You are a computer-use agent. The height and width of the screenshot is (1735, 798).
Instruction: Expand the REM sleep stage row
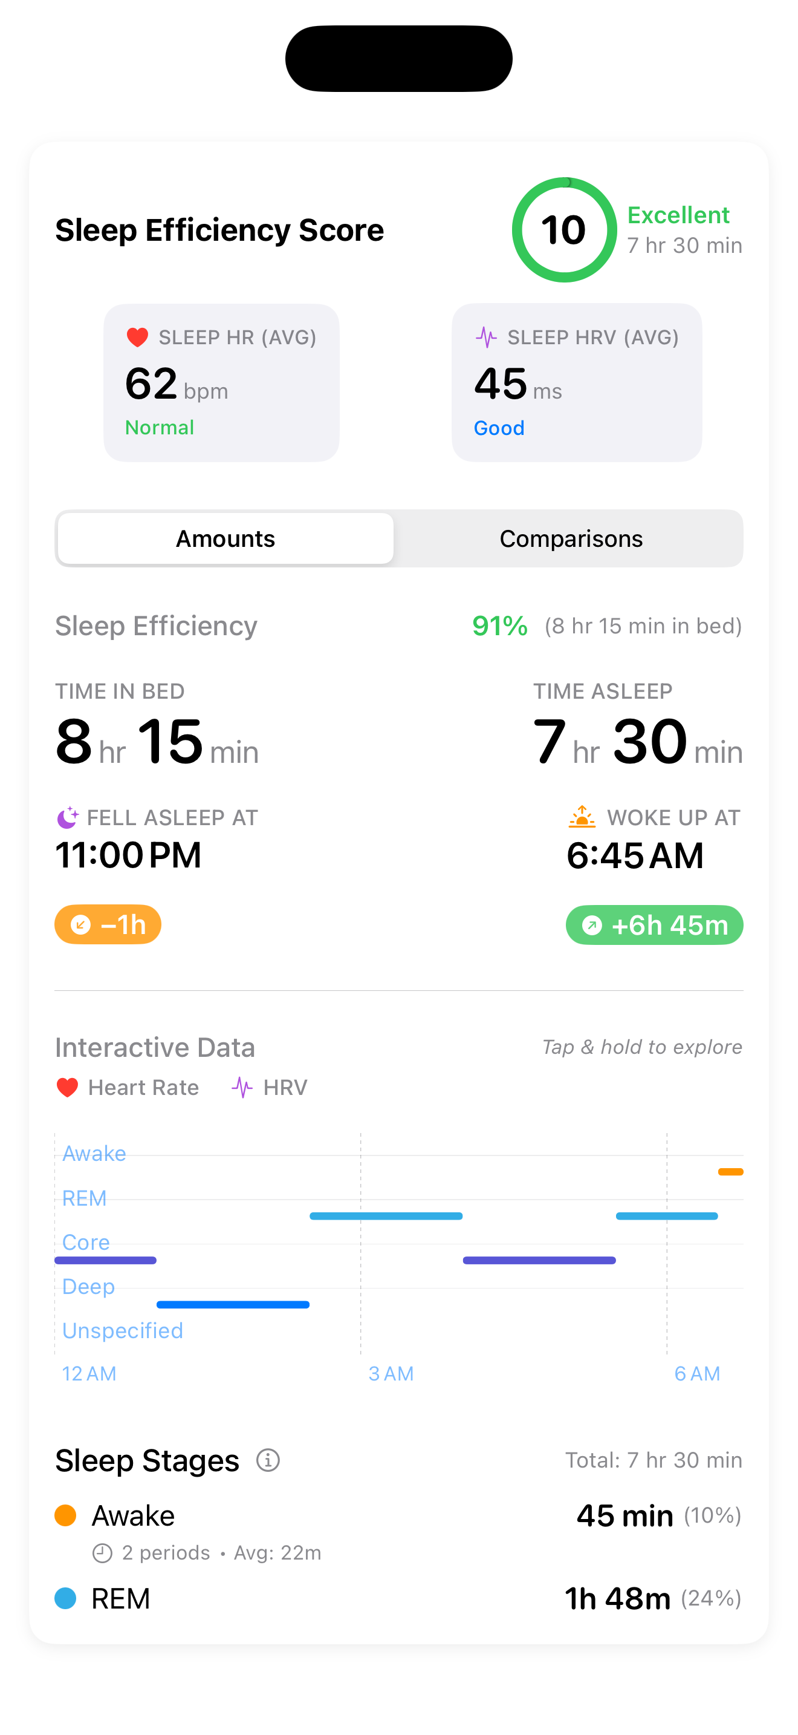point(398,1598)
